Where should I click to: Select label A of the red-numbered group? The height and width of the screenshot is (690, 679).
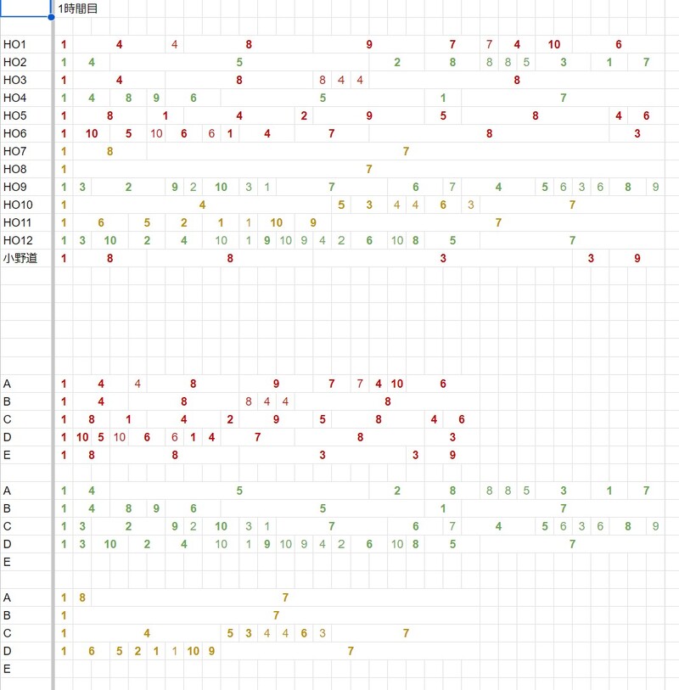[7, 384]
